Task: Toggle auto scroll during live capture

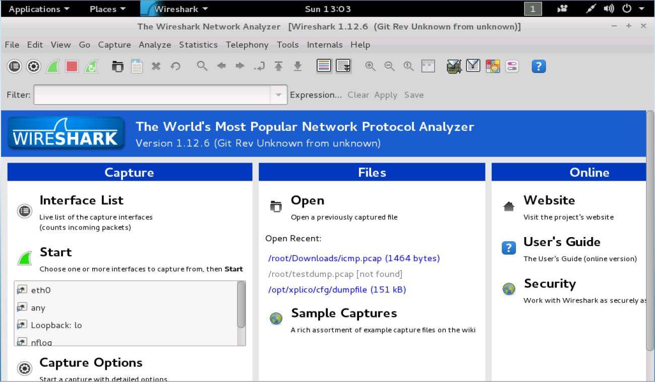Action: [x=344, y=66]
